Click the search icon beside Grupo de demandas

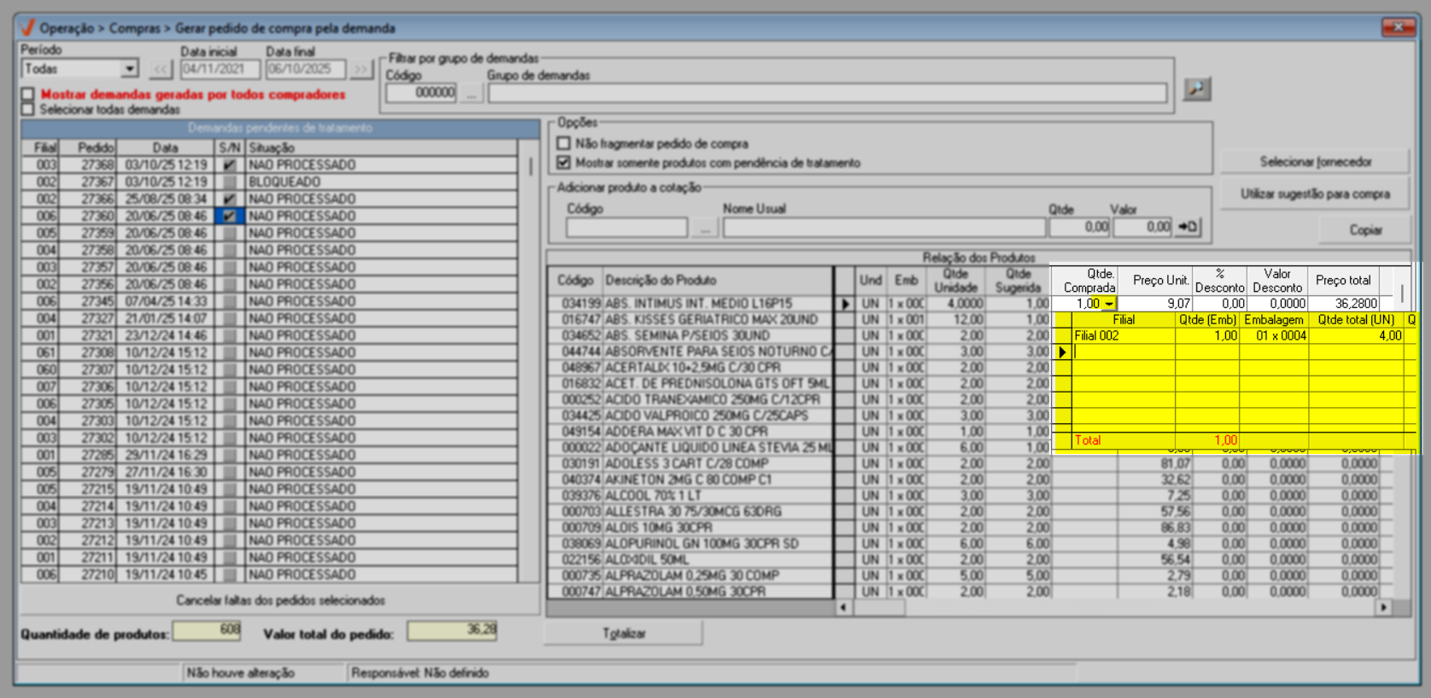[1197, 89]
